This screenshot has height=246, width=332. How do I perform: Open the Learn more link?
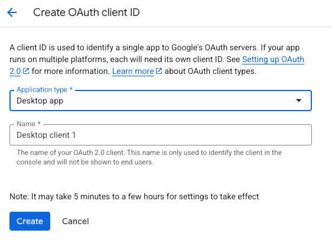[x=133, y=71]
